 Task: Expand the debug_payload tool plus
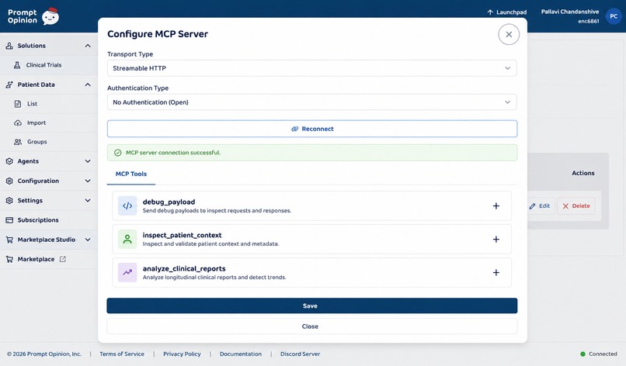pos(496,205)
